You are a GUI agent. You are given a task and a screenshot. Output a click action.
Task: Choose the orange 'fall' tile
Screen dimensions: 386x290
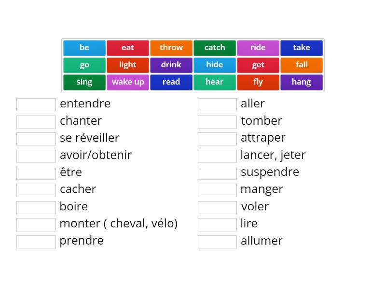(301, 65)
